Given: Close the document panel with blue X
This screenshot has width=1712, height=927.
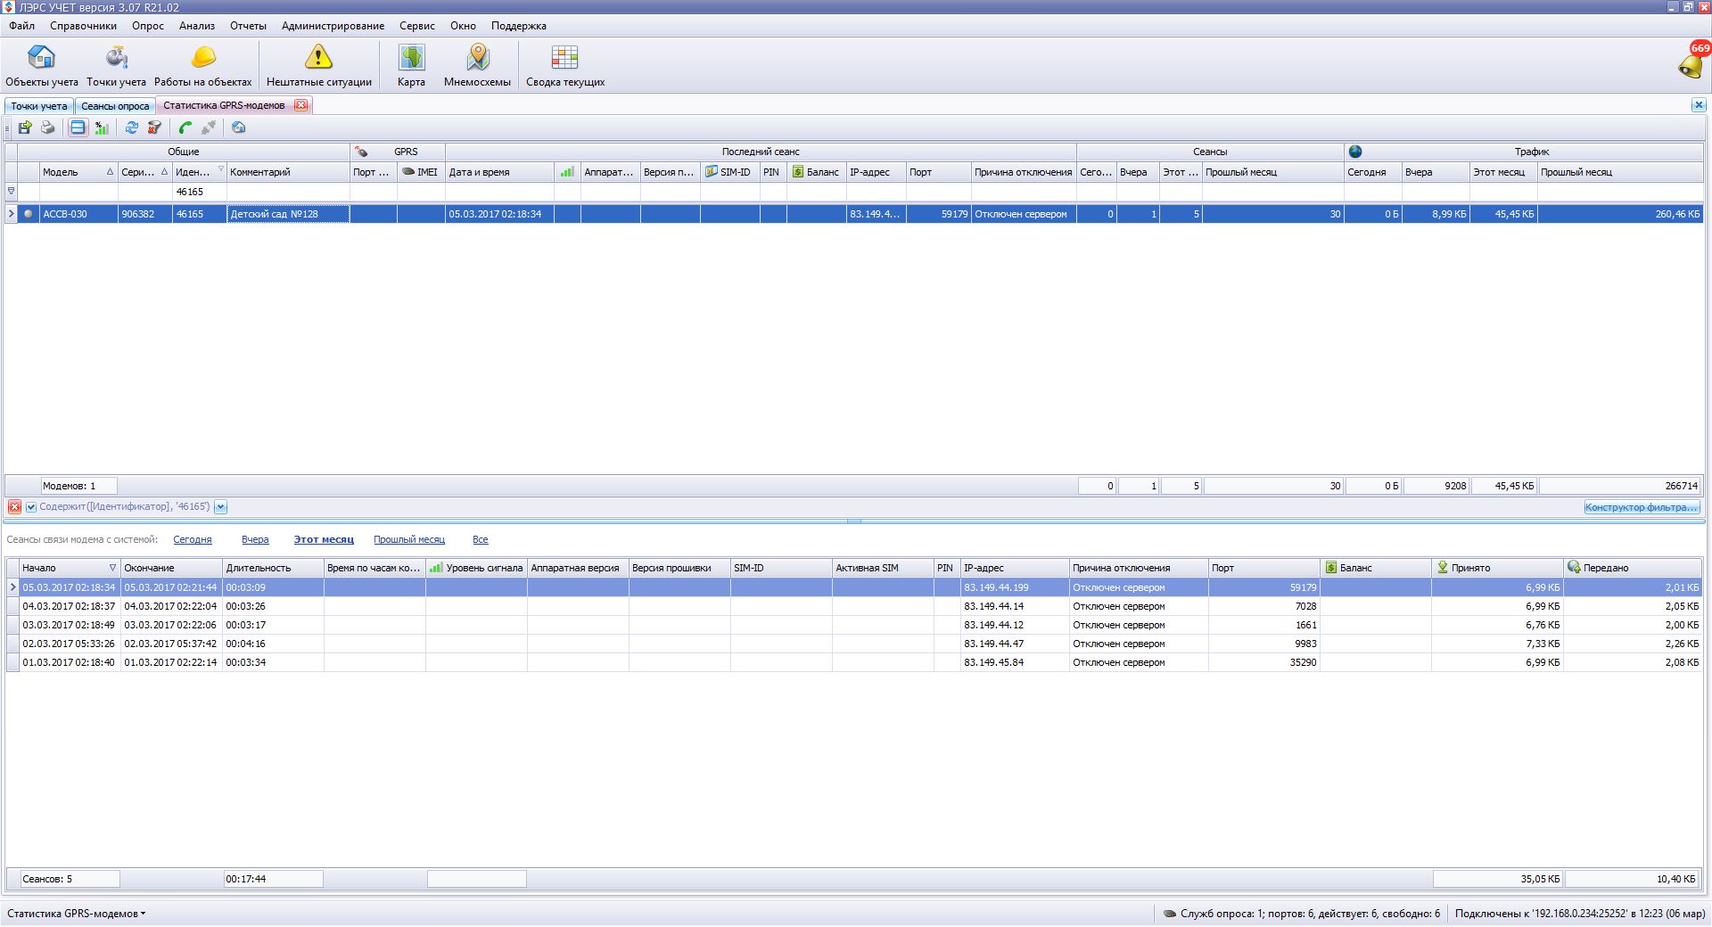Looking at the screenshot, I should coord(1699,105).
